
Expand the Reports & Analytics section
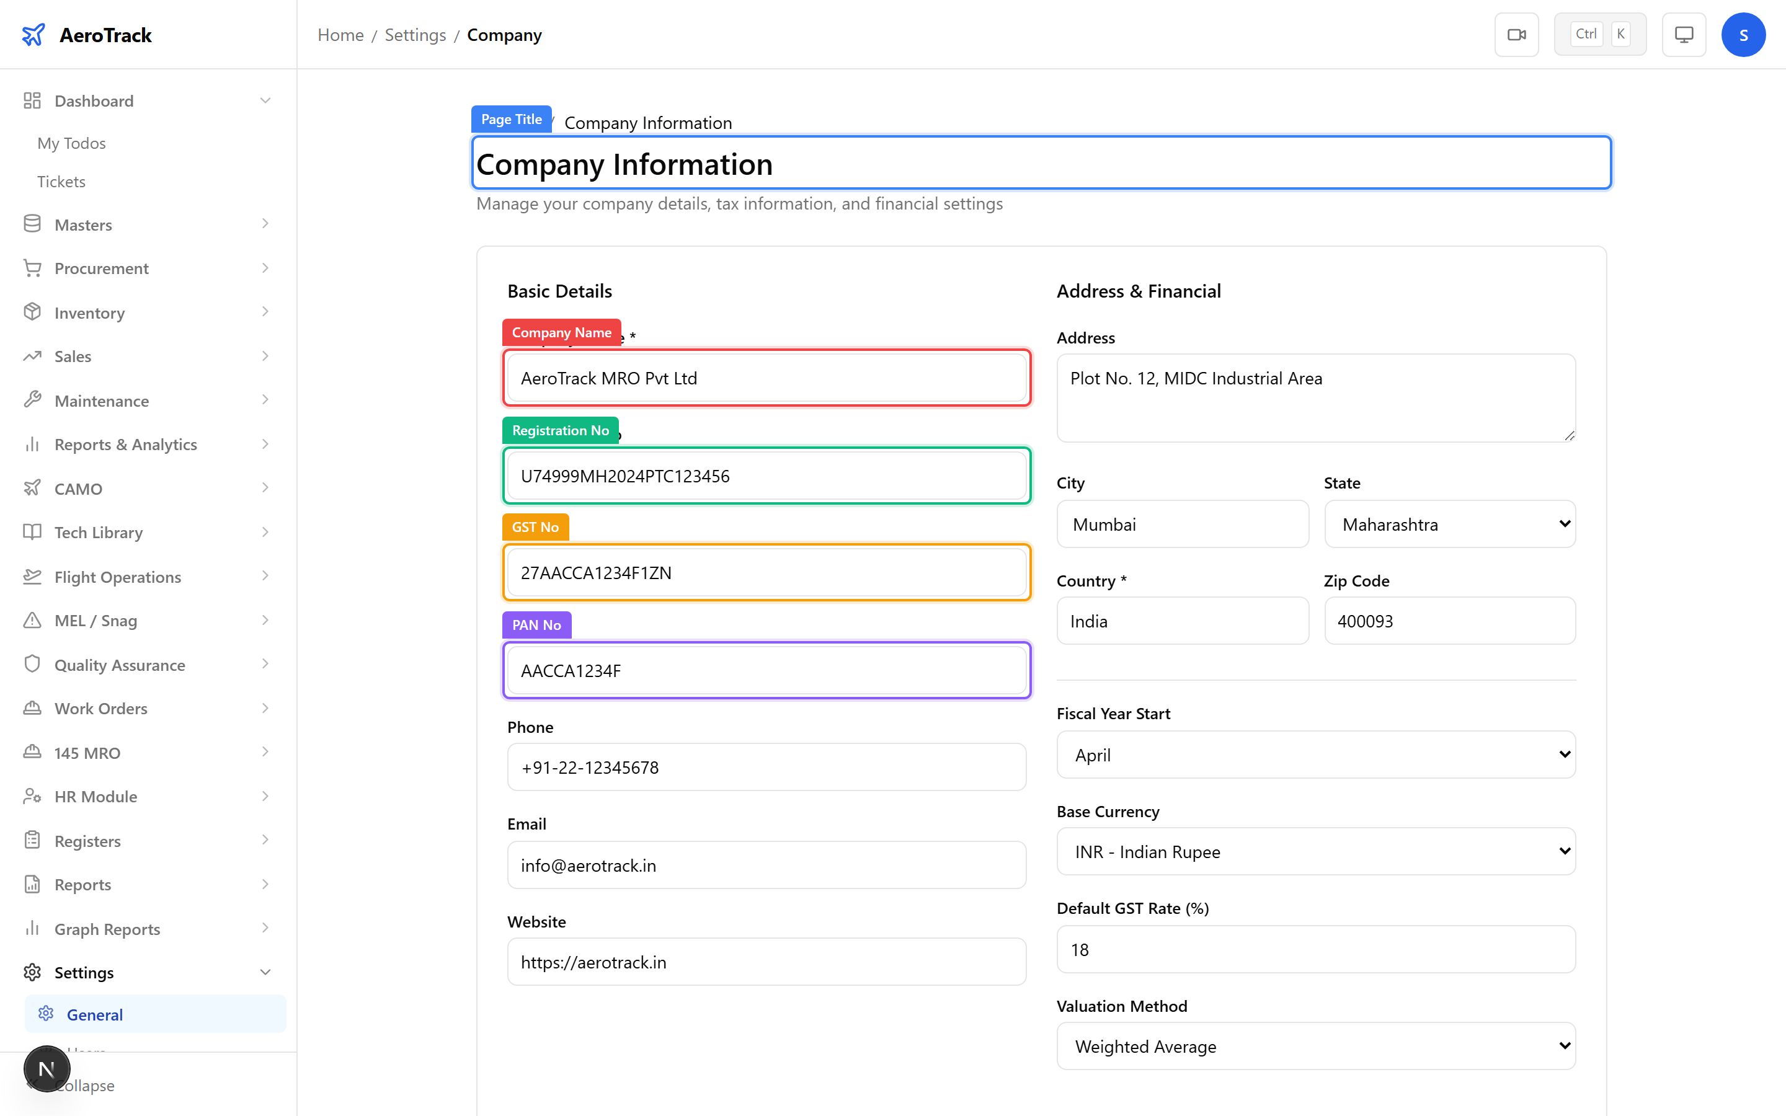pos(125,443)
